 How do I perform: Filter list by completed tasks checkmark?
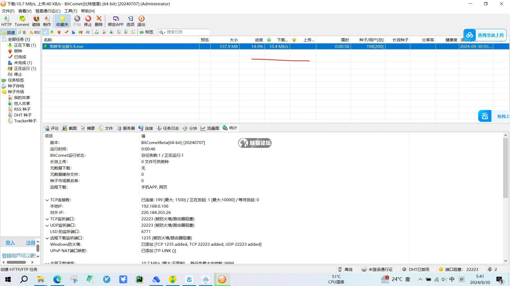[66, 32]
